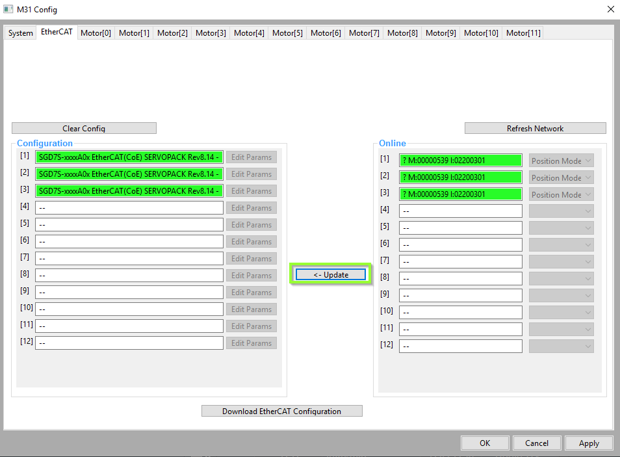620x457 pixels.
Task: Open Online slot [6] mode dropdown
Action: click(x=561, y=245)
